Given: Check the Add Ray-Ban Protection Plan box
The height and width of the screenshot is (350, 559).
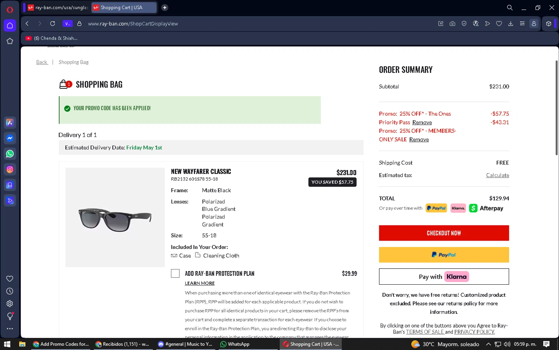Looking at the screenshot, I should tap(175, 274).
